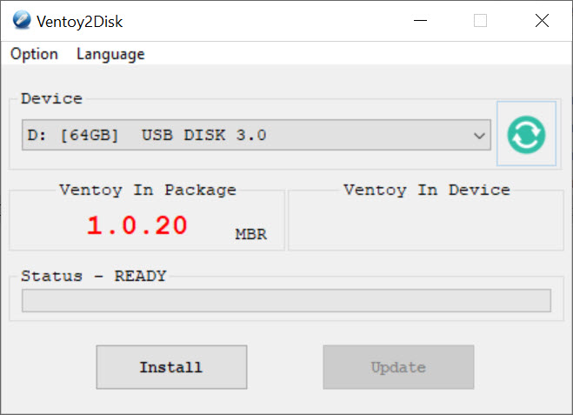Click the Install button

(x=171, y=367)
